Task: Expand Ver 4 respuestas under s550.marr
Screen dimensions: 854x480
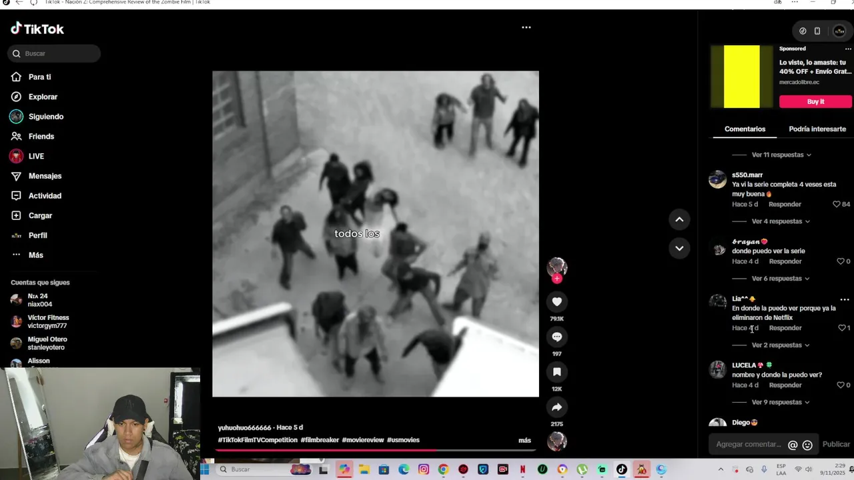Action: point(781,221)
